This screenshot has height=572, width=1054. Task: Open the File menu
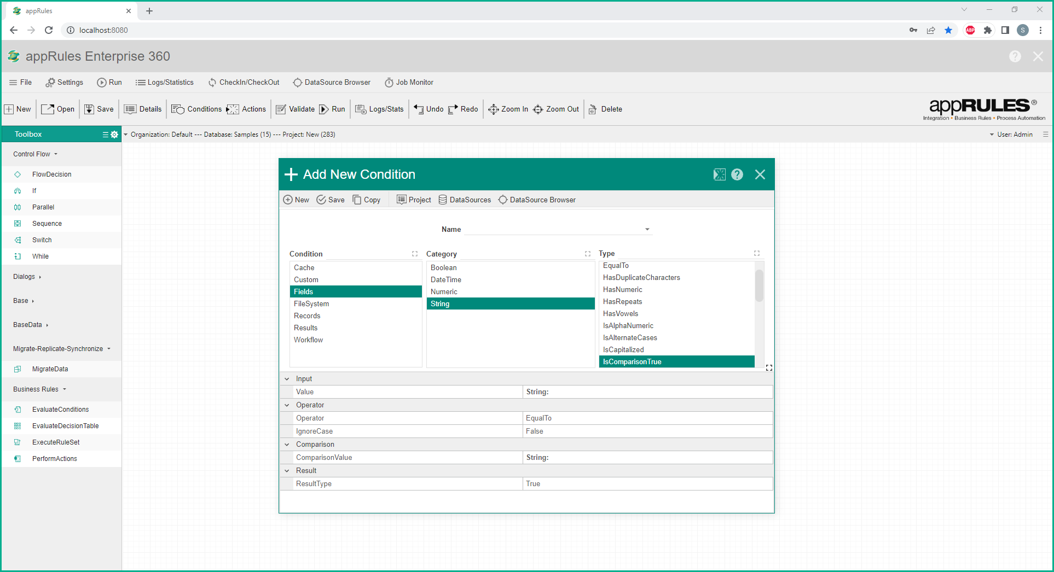pos(20,83)
